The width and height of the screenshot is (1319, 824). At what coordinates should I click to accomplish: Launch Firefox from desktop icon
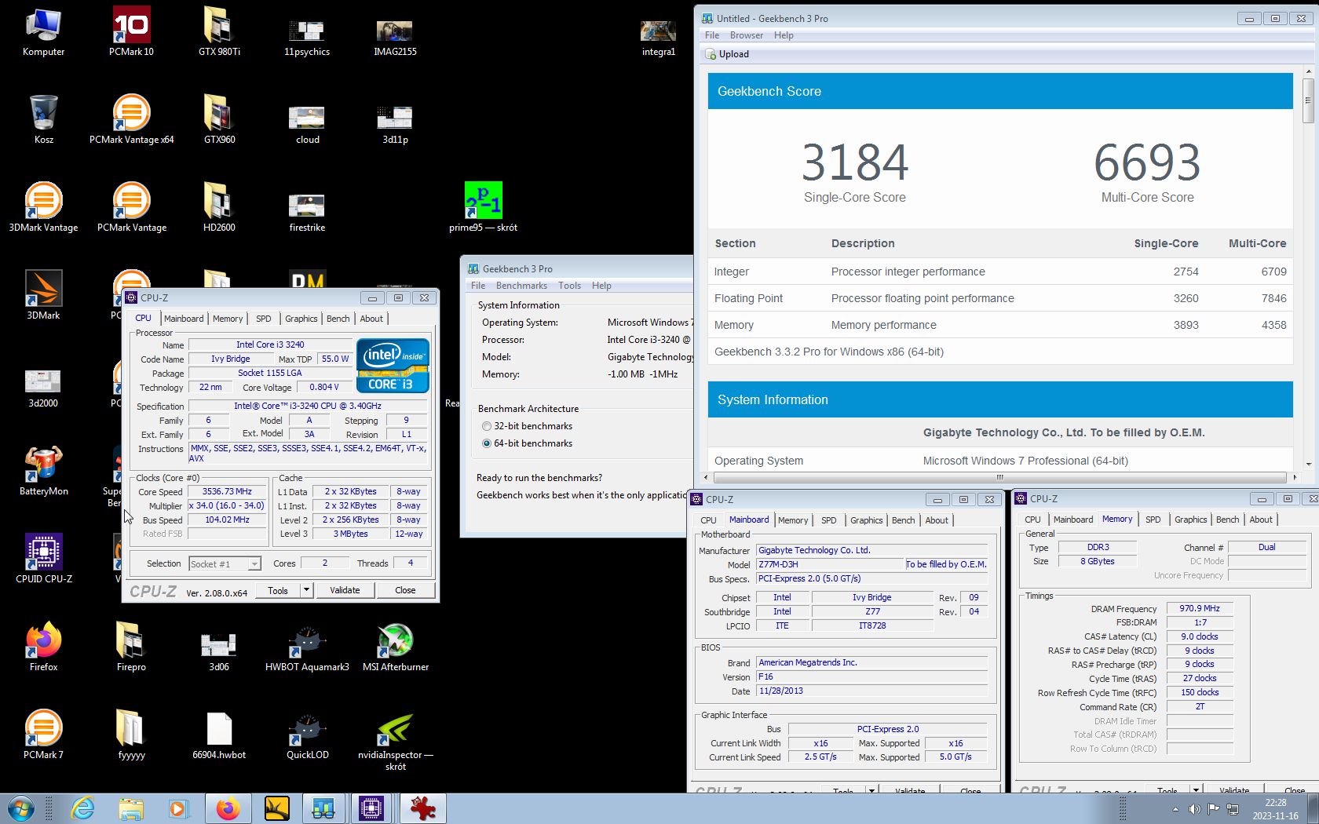[43, 647]
